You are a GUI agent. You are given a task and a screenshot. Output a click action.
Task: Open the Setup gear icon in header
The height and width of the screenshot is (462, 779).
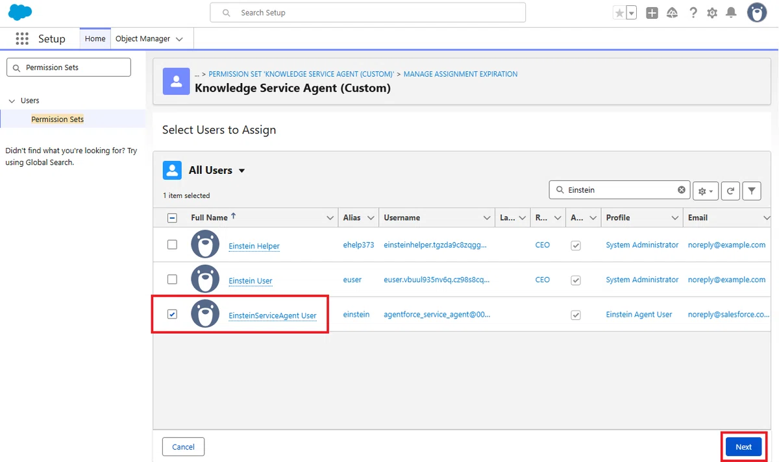(x=712, y=13)
